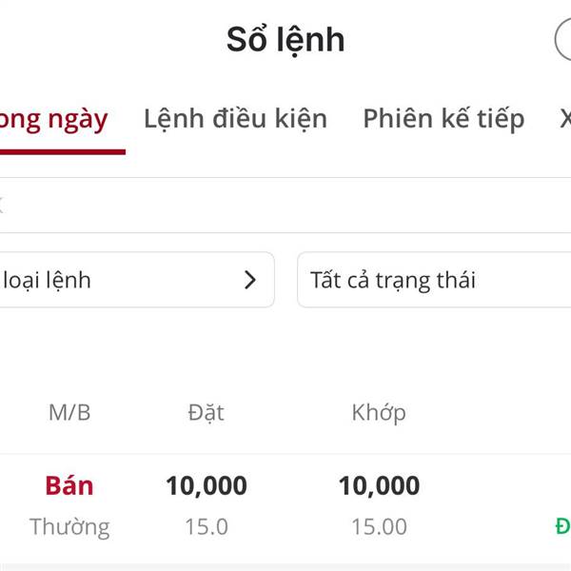571x571 pixels.
Task: Tap the search icon at the field's left edge
Action: [1, 205]
